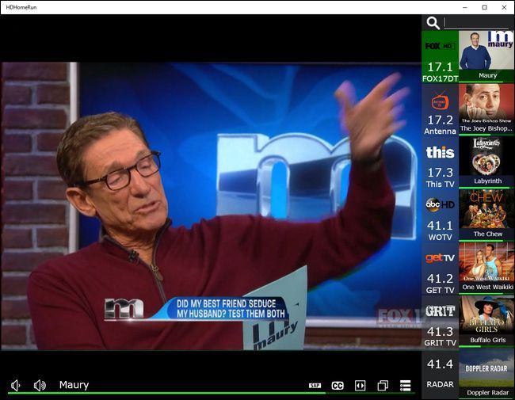Click the FOX17DT channel name
The height and width of the screenshot is (400, 515).
pyautogui.click(x=440, y=79)
